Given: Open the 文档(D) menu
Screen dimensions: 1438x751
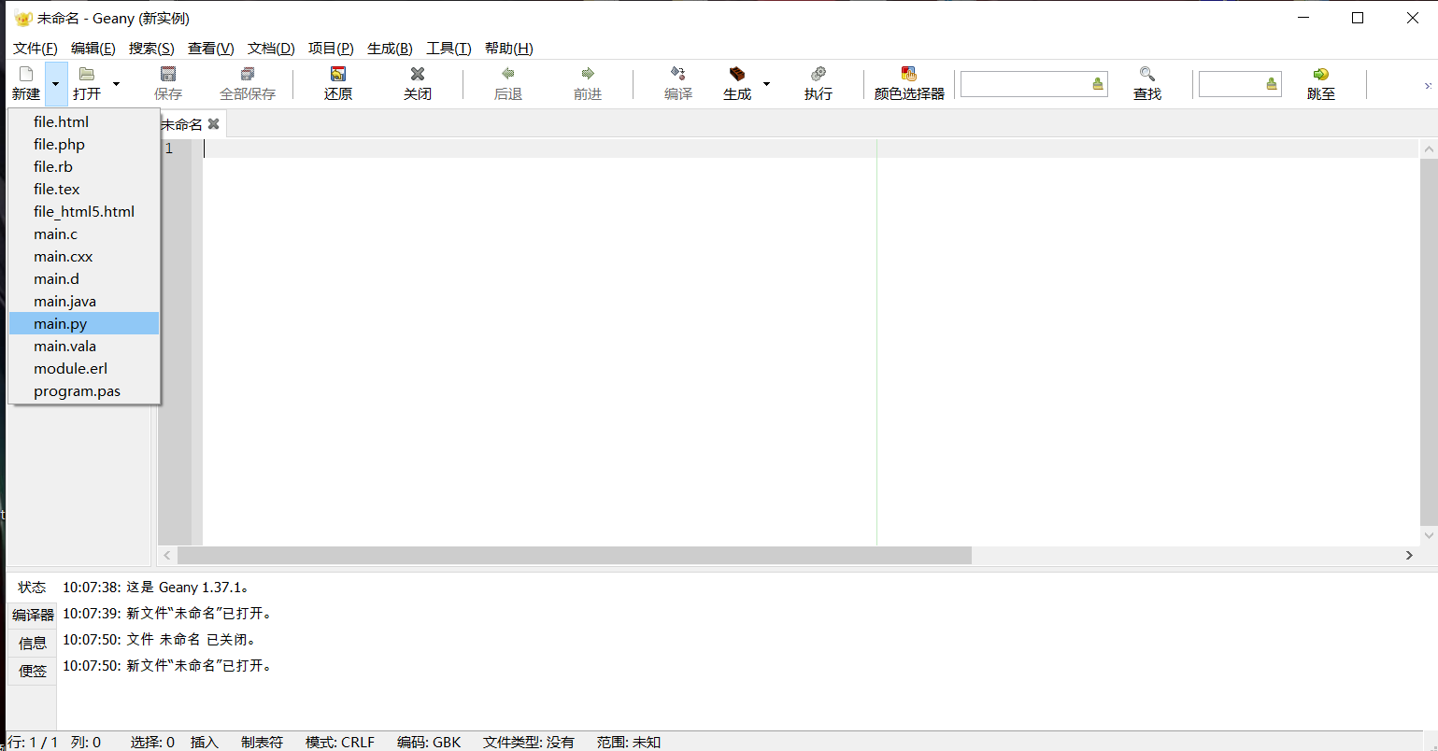Looking at the screenshot, I should coord(271,48).
